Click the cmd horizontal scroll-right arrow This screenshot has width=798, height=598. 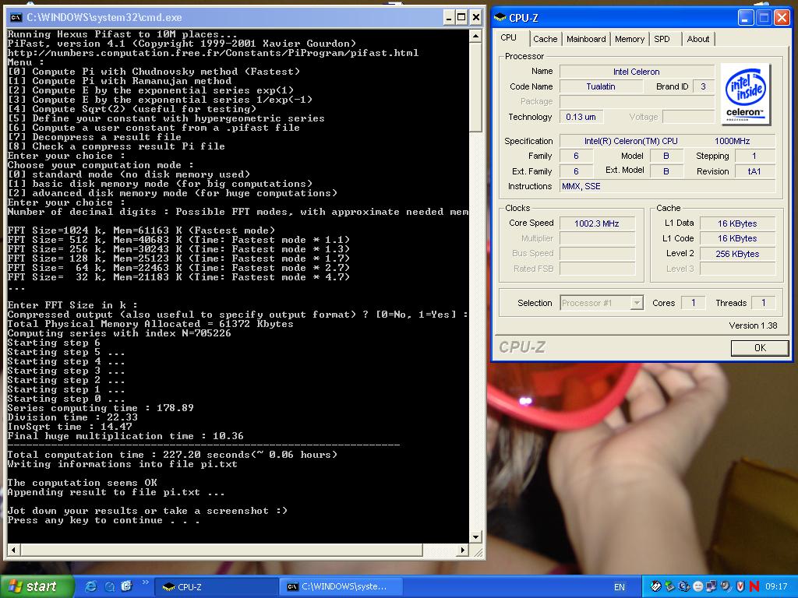tap(462, 550)
